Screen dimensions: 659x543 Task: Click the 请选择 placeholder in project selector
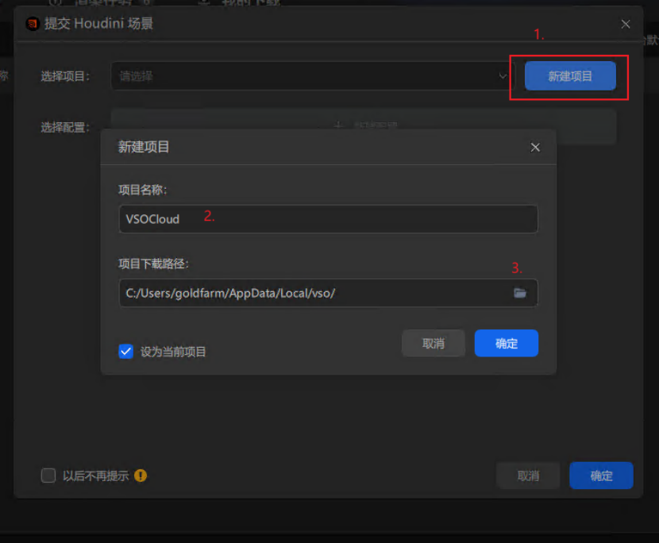click(x=137, y=76)
